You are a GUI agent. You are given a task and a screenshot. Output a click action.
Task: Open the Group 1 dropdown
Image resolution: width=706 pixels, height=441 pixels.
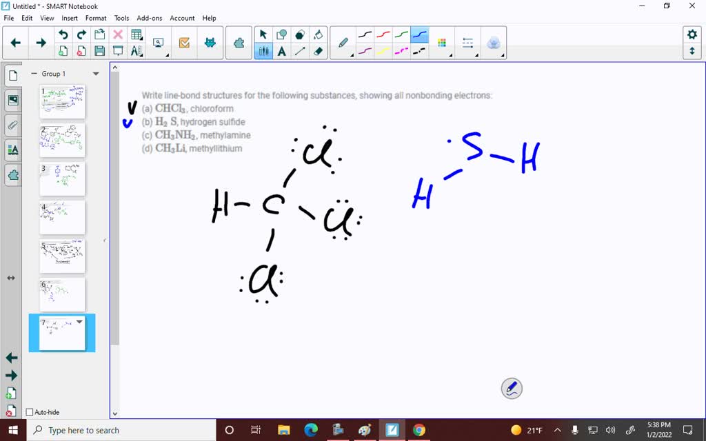tap(96, 73)
